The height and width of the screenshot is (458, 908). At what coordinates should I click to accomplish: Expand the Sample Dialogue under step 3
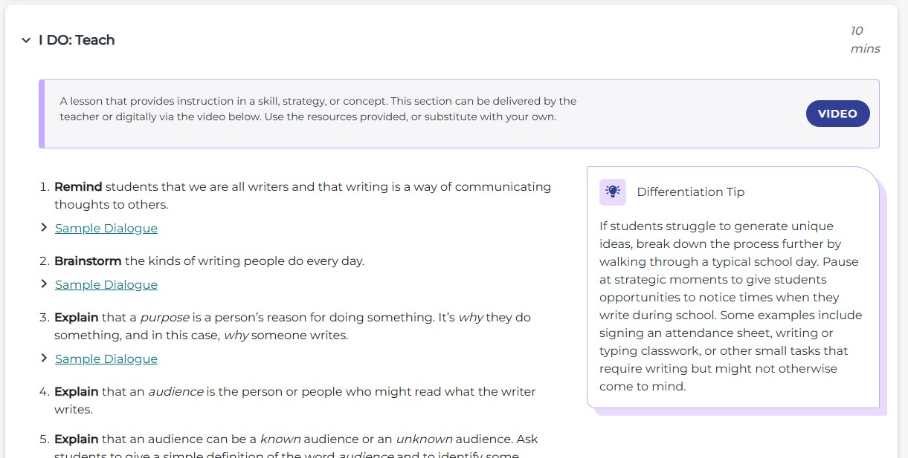(x=106, y=359)
